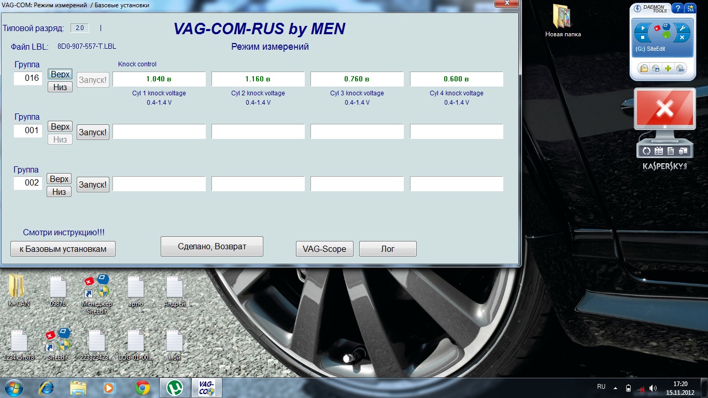The image size is (708, 398).
Task: Show hidden tray icons arrow
Action: coord(615,388)
